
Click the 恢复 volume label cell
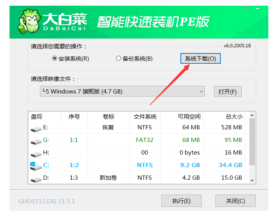[x=108, y=127]
